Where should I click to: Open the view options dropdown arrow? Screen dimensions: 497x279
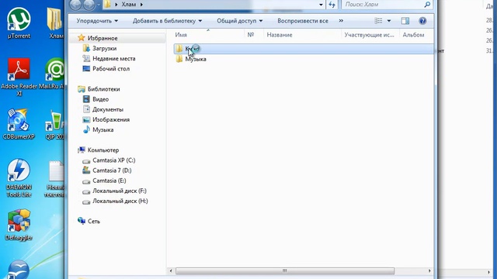[389, 21]
